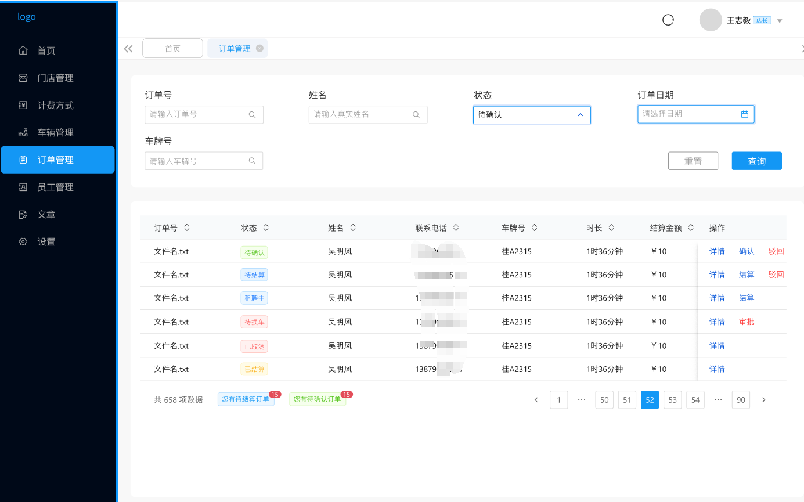
Task: Open the 状态 dropdown showing 待确认
Action: (532, 115)
